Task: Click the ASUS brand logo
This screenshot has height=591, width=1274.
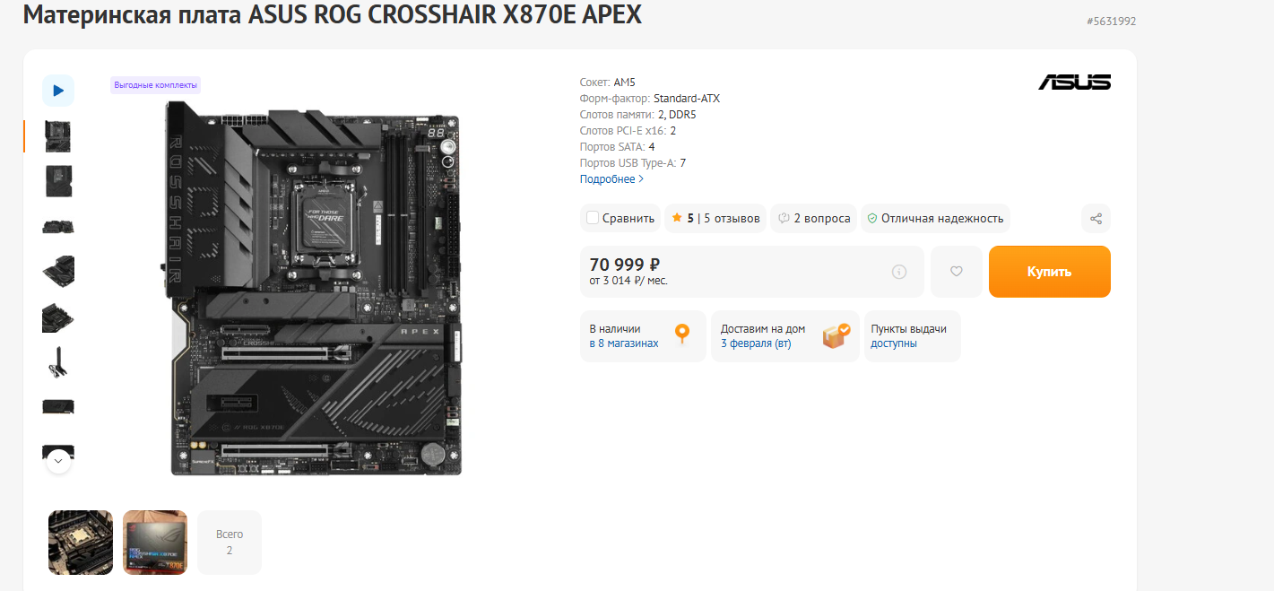Action: 1074,83
